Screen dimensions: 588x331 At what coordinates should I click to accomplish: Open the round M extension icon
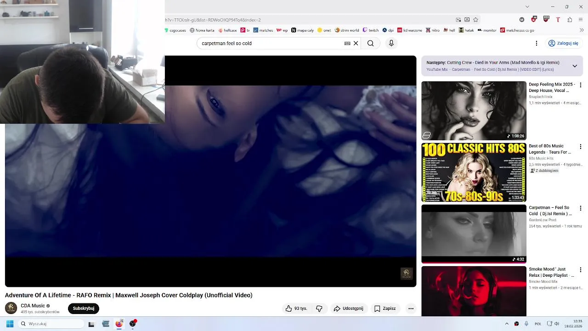pos(522,20)
